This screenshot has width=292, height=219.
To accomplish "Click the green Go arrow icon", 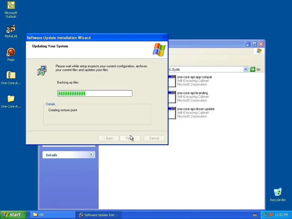I will click(253, 69).
